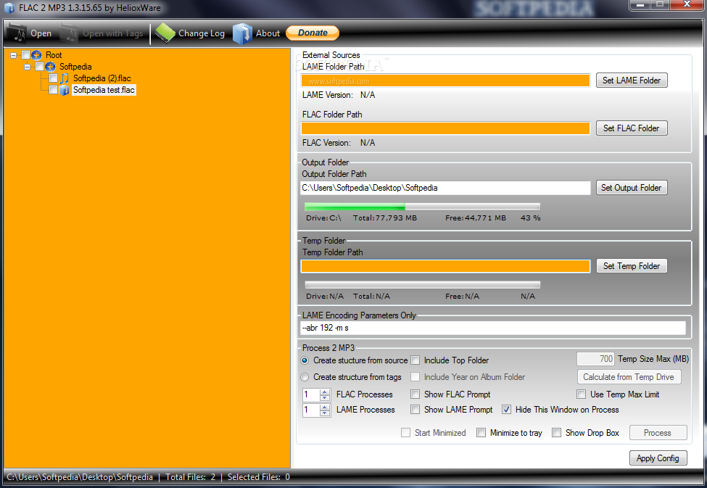Viewport: 707px width, 488px height.
Task: Click the disabled Open with Tags item
Action: click(112, 33)
